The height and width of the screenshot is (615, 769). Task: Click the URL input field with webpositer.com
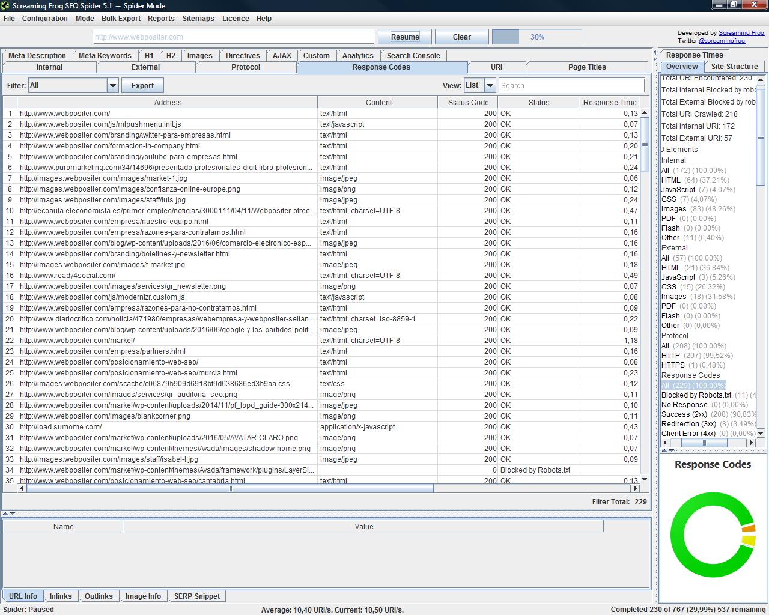(233, 37)
